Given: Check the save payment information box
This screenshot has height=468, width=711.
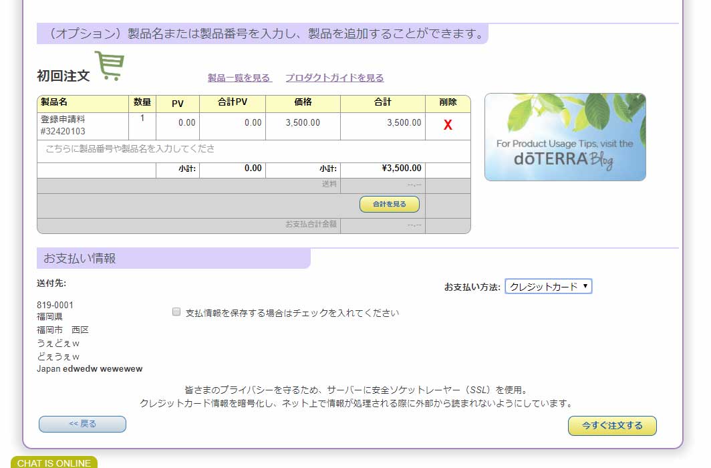Looking at the screenshot, I should pyautogui.click(x=176, y=311).
